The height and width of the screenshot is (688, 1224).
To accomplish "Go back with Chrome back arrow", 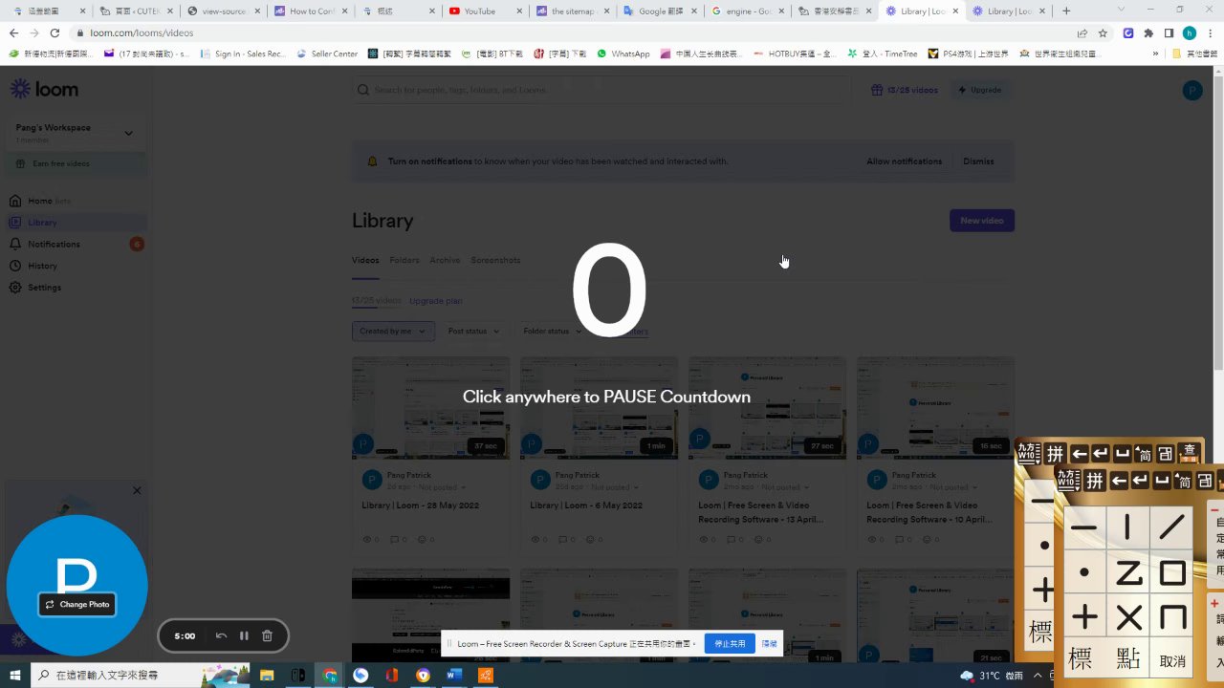I will click(x=13, y=32).
